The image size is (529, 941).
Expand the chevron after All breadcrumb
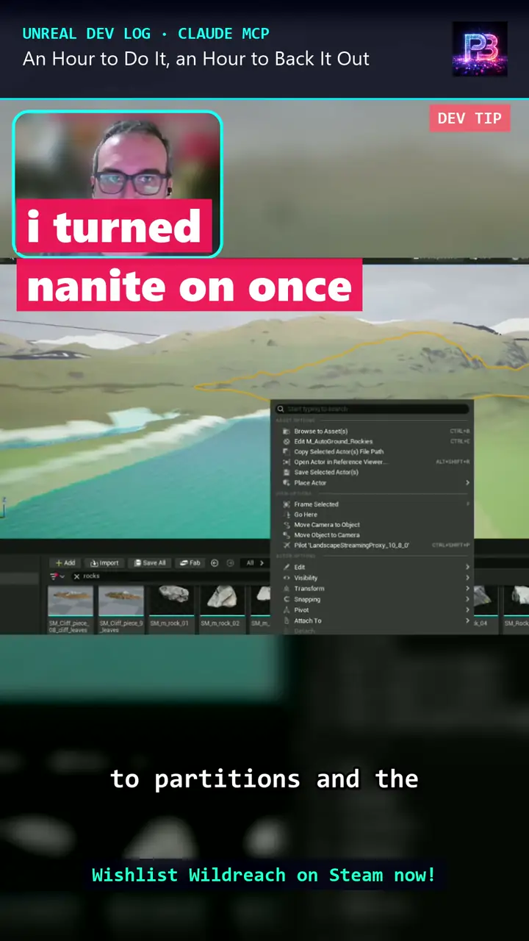tap(262, 563)
